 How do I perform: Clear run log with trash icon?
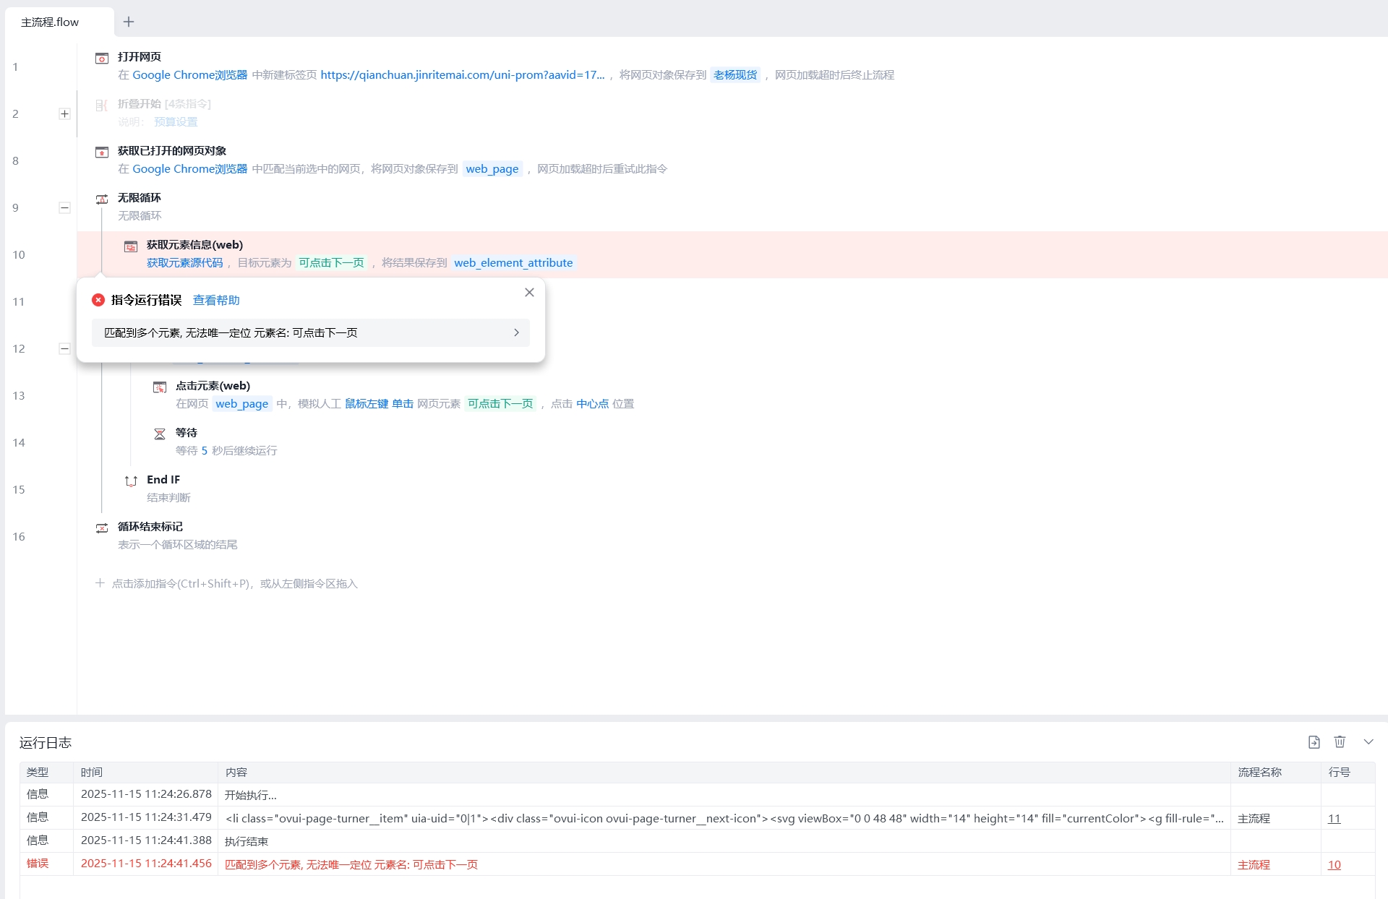click(1340, 742)
